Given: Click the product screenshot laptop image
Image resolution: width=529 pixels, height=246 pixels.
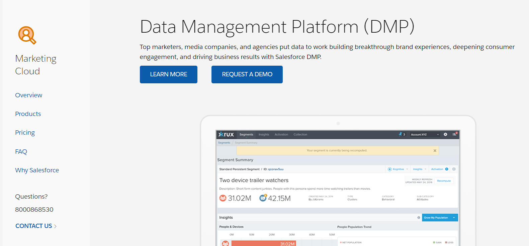Looking at the screenshot, I should pyautogui.click(x=338, y=181).
